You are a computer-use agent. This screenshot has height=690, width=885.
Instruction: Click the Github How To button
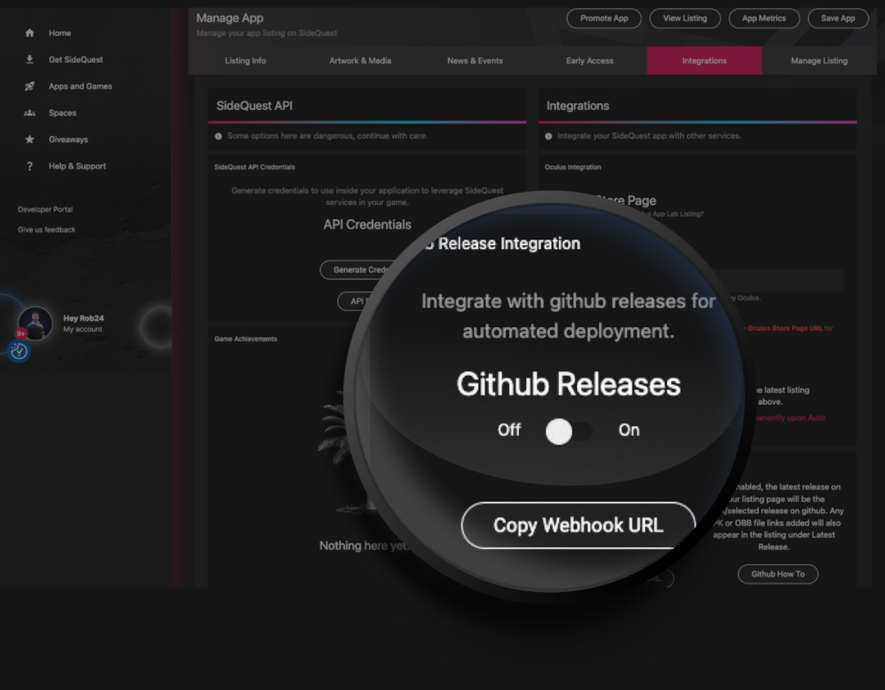click(778, 574)
